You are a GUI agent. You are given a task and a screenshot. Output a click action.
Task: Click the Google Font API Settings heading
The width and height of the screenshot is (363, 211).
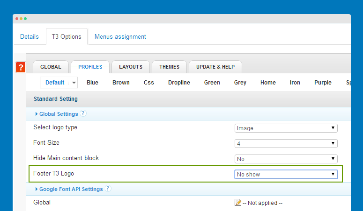coord(71,189)
